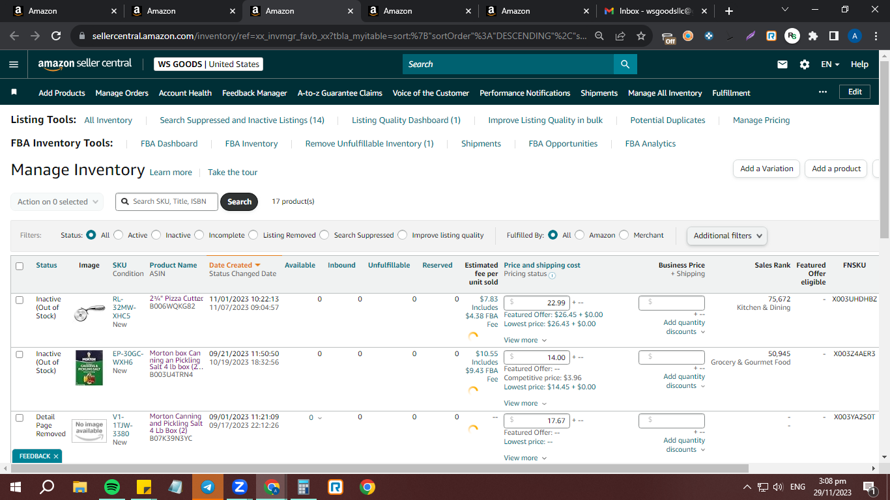Viewport: 890px width, 500px height.
Task: Click the Pizza Cutter price field 22.99
Action: [x=537, y=303]
